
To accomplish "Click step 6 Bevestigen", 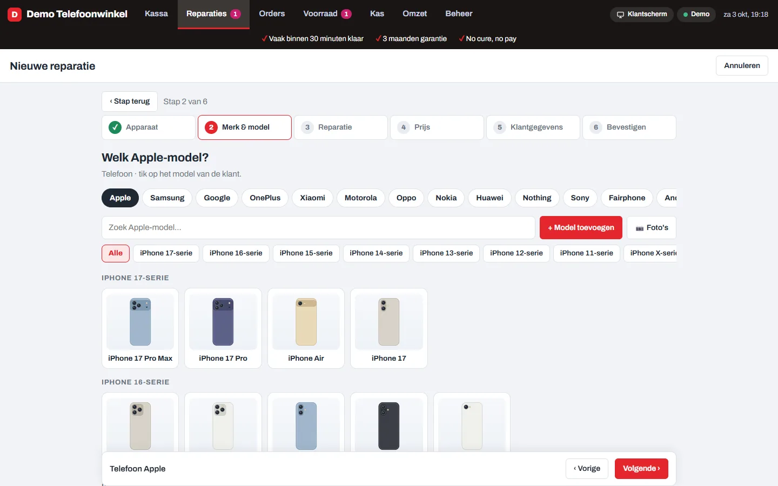I will [629, 127].
